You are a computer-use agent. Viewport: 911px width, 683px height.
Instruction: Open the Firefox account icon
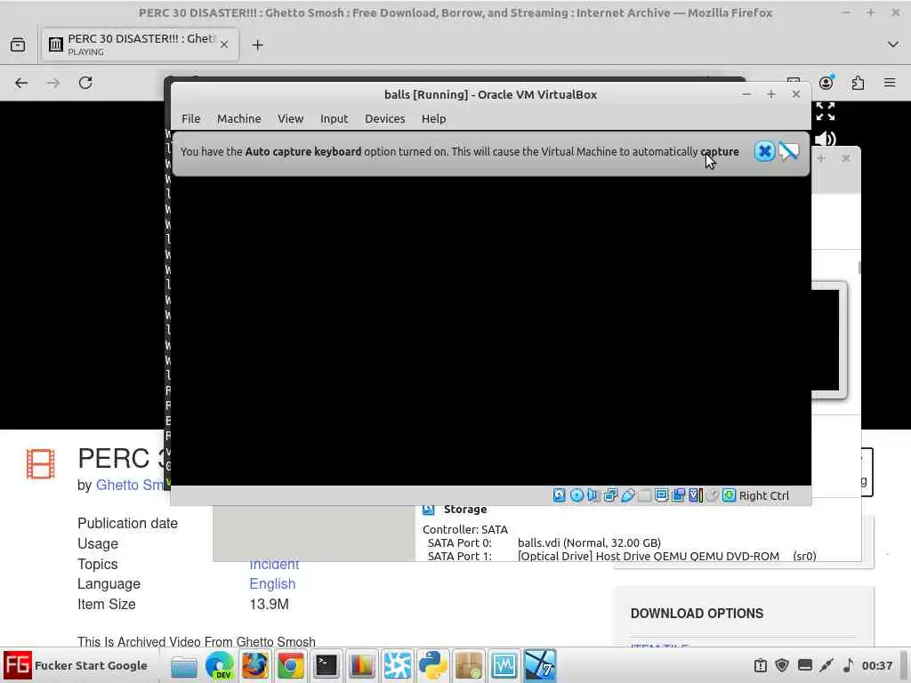[x=826, y=83]
